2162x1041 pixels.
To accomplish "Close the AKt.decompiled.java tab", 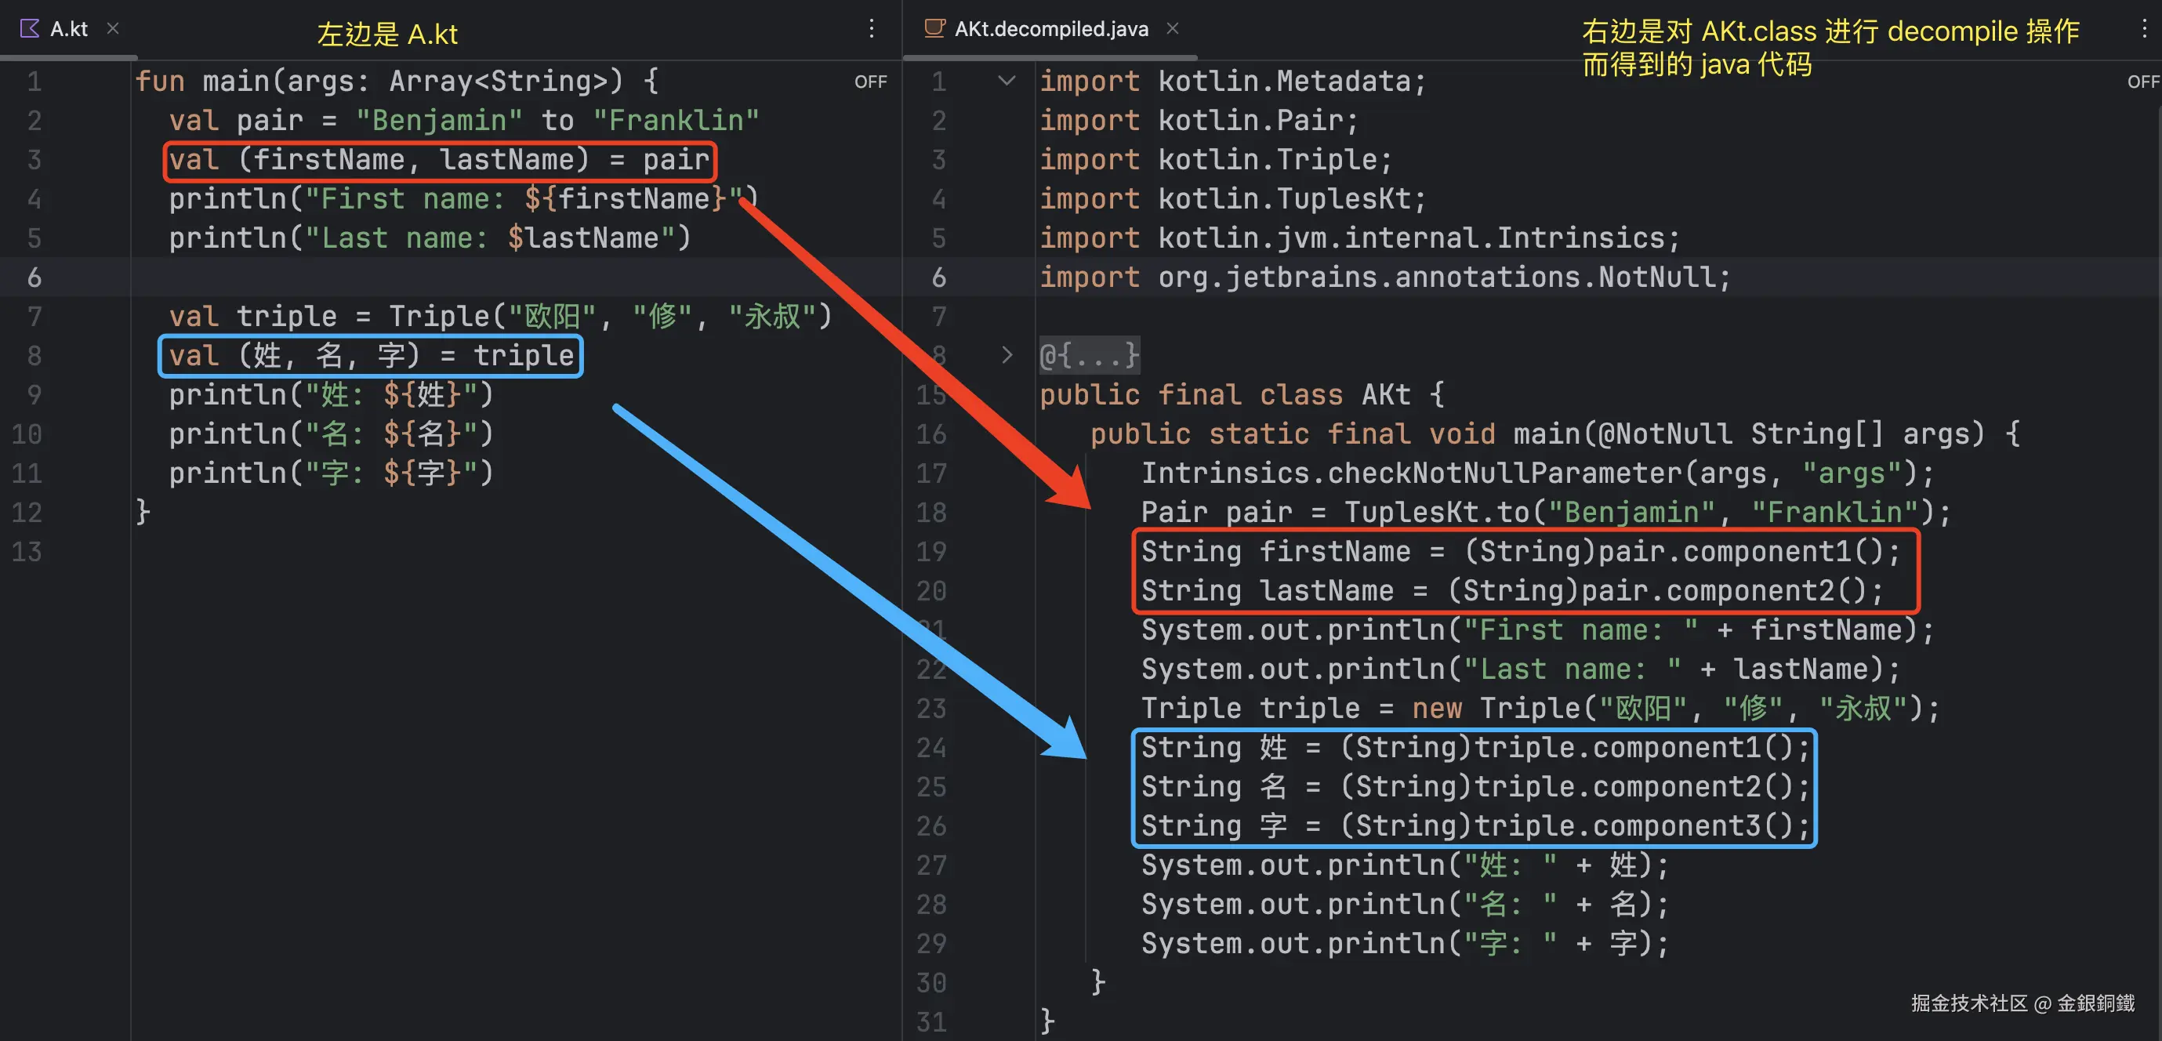I will click(x=1173, y=28).
